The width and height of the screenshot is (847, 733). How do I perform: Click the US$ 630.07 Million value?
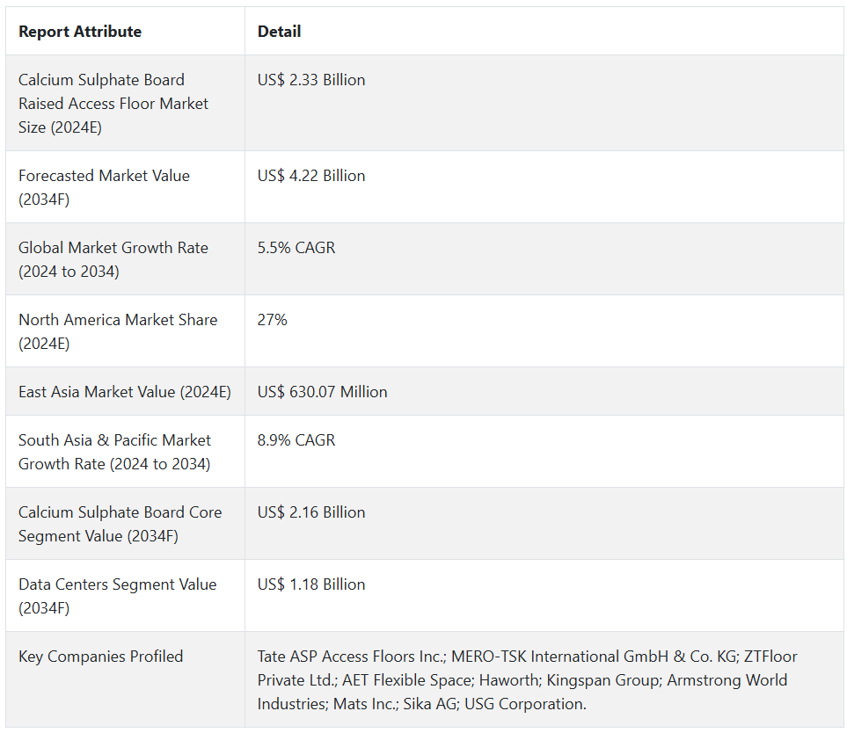(322, 392)
